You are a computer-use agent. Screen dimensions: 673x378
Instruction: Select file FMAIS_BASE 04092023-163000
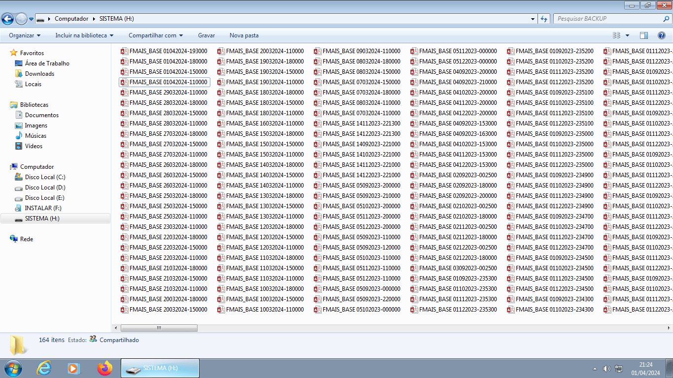tap(454, 134)
